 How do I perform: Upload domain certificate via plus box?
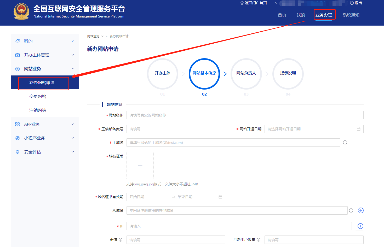(x=140, y=166)
